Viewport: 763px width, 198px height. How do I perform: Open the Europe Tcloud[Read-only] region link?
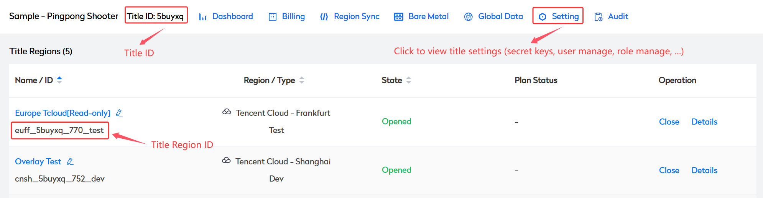pos(62,113)
